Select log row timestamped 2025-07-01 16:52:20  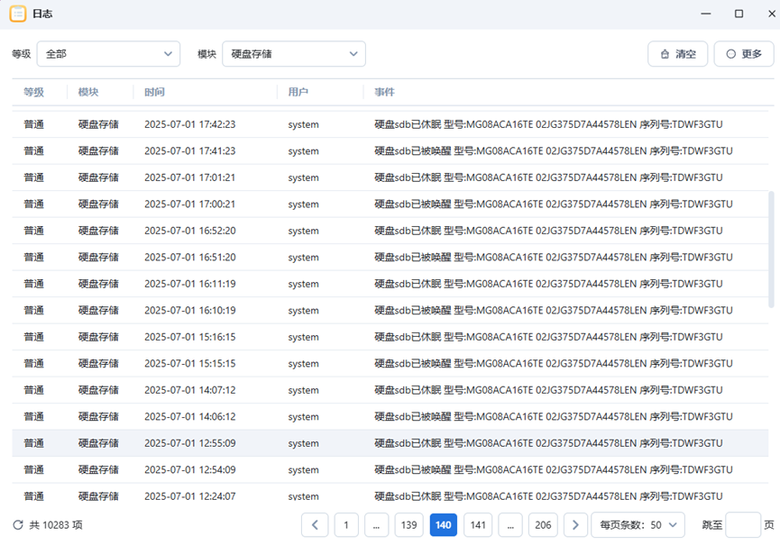[390, 231]
